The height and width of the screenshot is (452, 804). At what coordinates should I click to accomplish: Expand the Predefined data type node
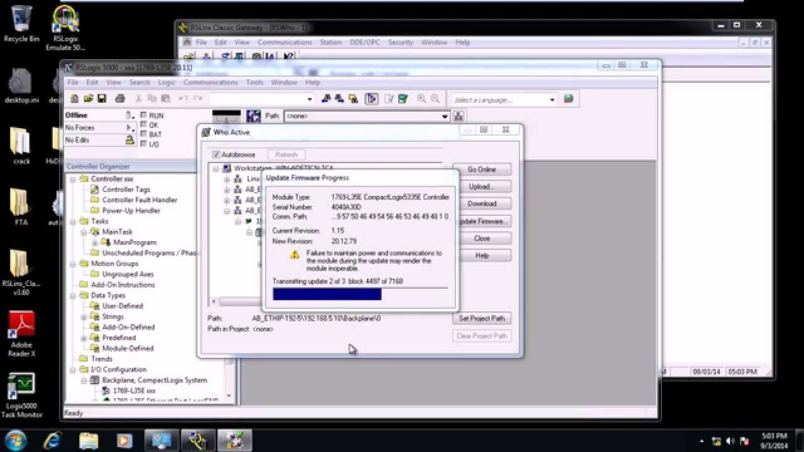coord(84,338)
